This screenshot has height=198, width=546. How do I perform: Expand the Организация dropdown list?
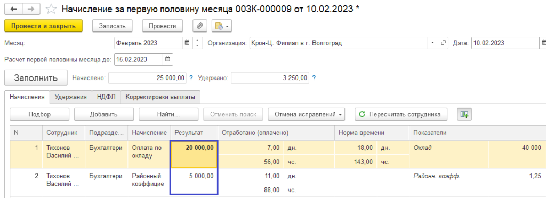pyautogui.click(x=433, y=43)
